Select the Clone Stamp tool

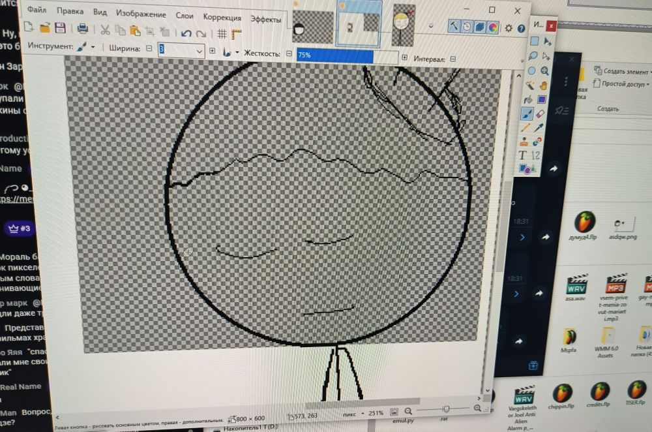pos(524,142)
